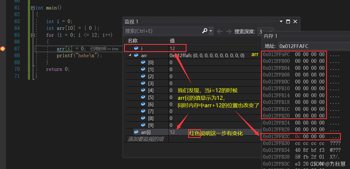
Task: Click line number 64 in the gutter
Action: (x=17, y=28)
